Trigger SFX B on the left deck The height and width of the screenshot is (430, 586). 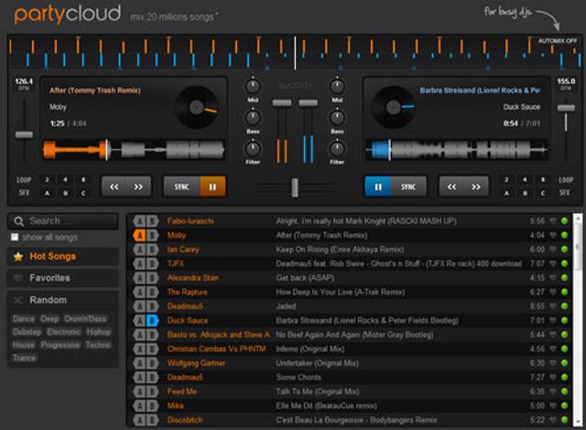pos(65,193)
